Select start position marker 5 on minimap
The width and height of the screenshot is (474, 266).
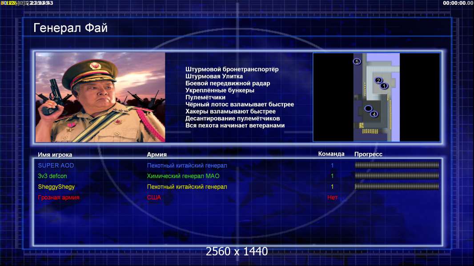pos(357,62)
